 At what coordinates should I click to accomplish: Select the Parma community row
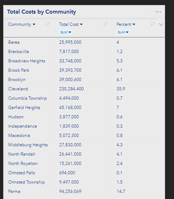[83, 191]
